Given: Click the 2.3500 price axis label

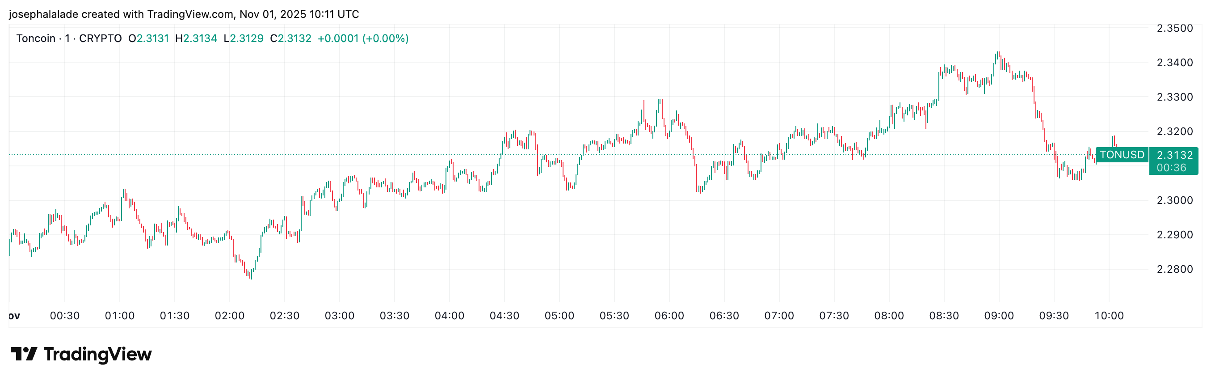Looking at the screenshot, I should (x=1174, y=28).
